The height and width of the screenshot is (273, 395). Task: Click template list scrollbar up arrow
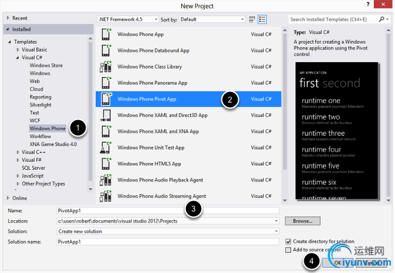coord(285,30)
